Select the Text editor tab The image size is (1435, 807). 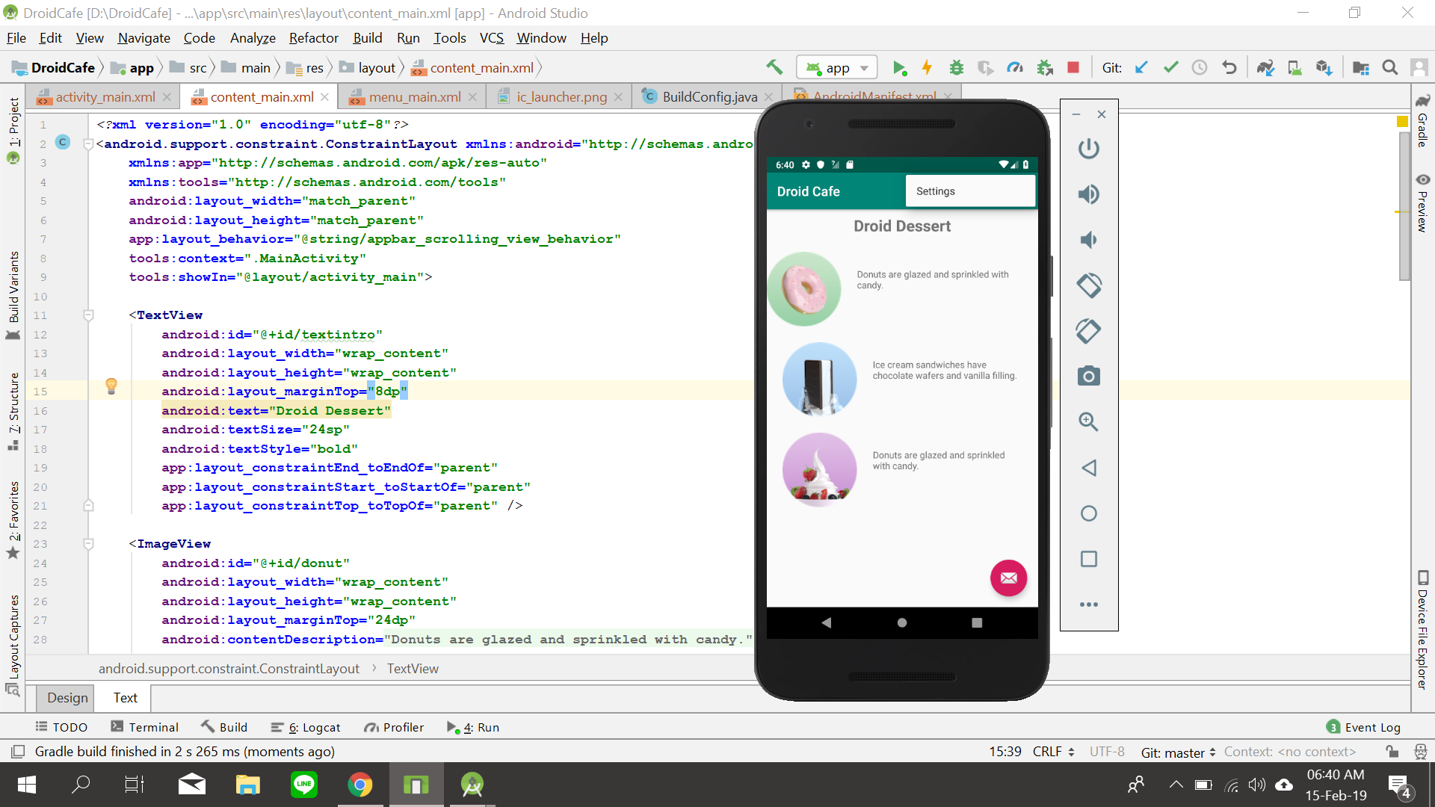point(125,698)
